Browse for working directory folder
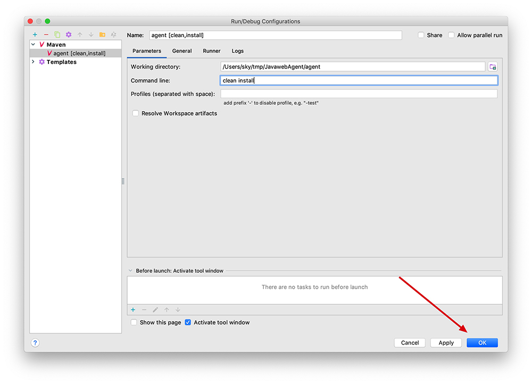The height and width of the screenshot is (384, 532). click(493, 67)
